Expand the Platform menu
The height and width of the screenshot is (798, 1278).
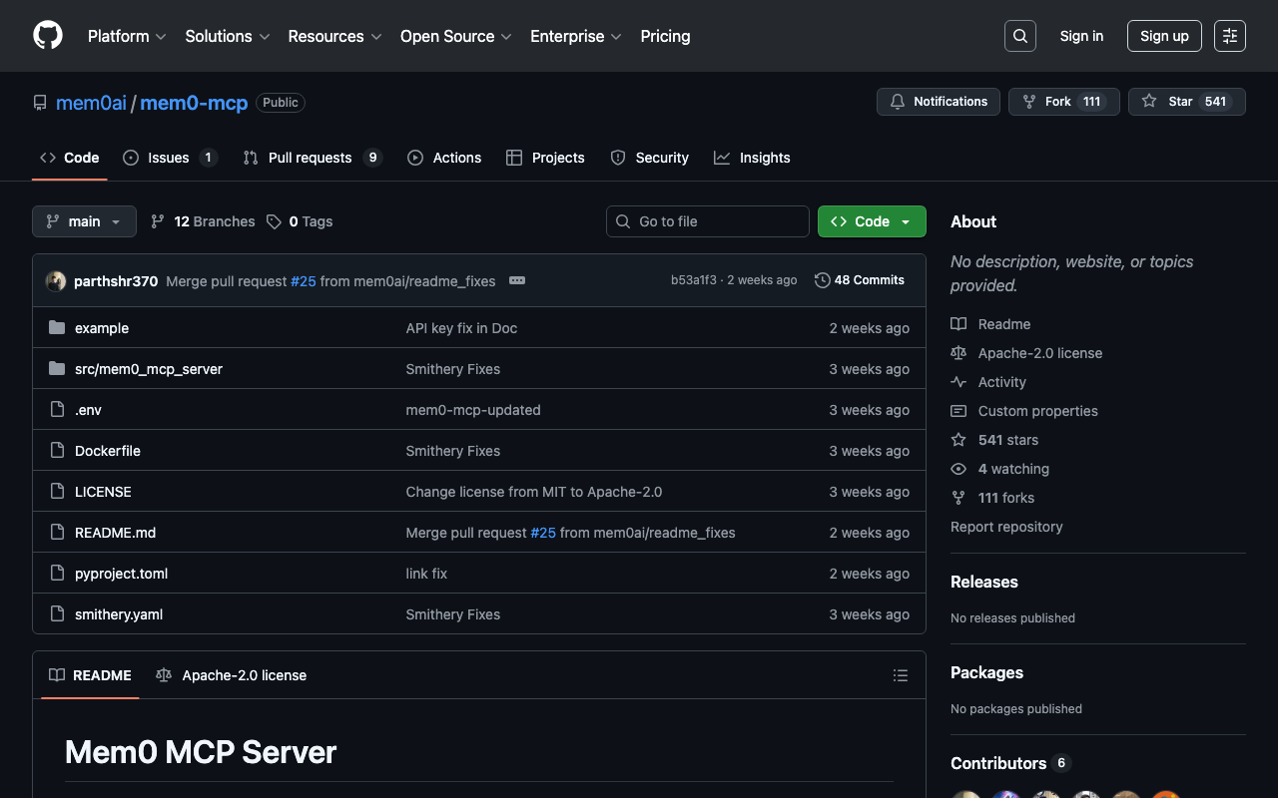[127, 36]
